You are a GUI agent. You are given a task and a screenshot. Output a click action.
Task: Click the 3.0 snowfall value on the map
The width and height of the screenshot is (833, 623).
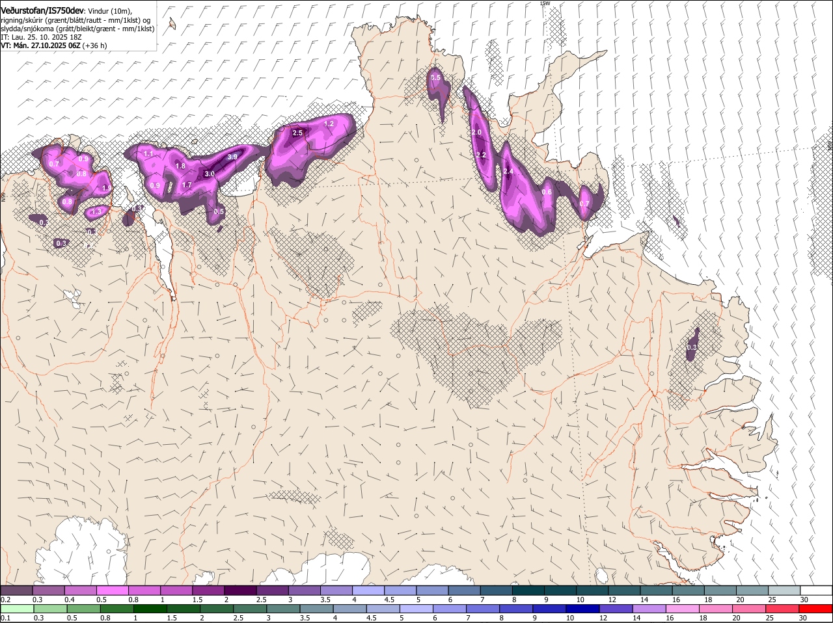[x=209, y=174]
